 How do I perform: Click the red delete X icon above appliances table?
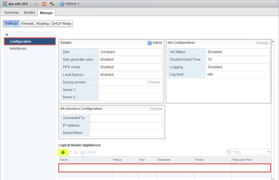(x=76, y=152)
